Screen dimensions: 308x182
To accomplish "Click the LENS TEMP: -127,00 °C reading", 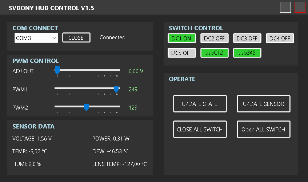I will click(119, 164).
